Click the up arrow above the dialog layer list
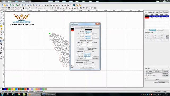The image size is (170, 96). tap(72, 27)
